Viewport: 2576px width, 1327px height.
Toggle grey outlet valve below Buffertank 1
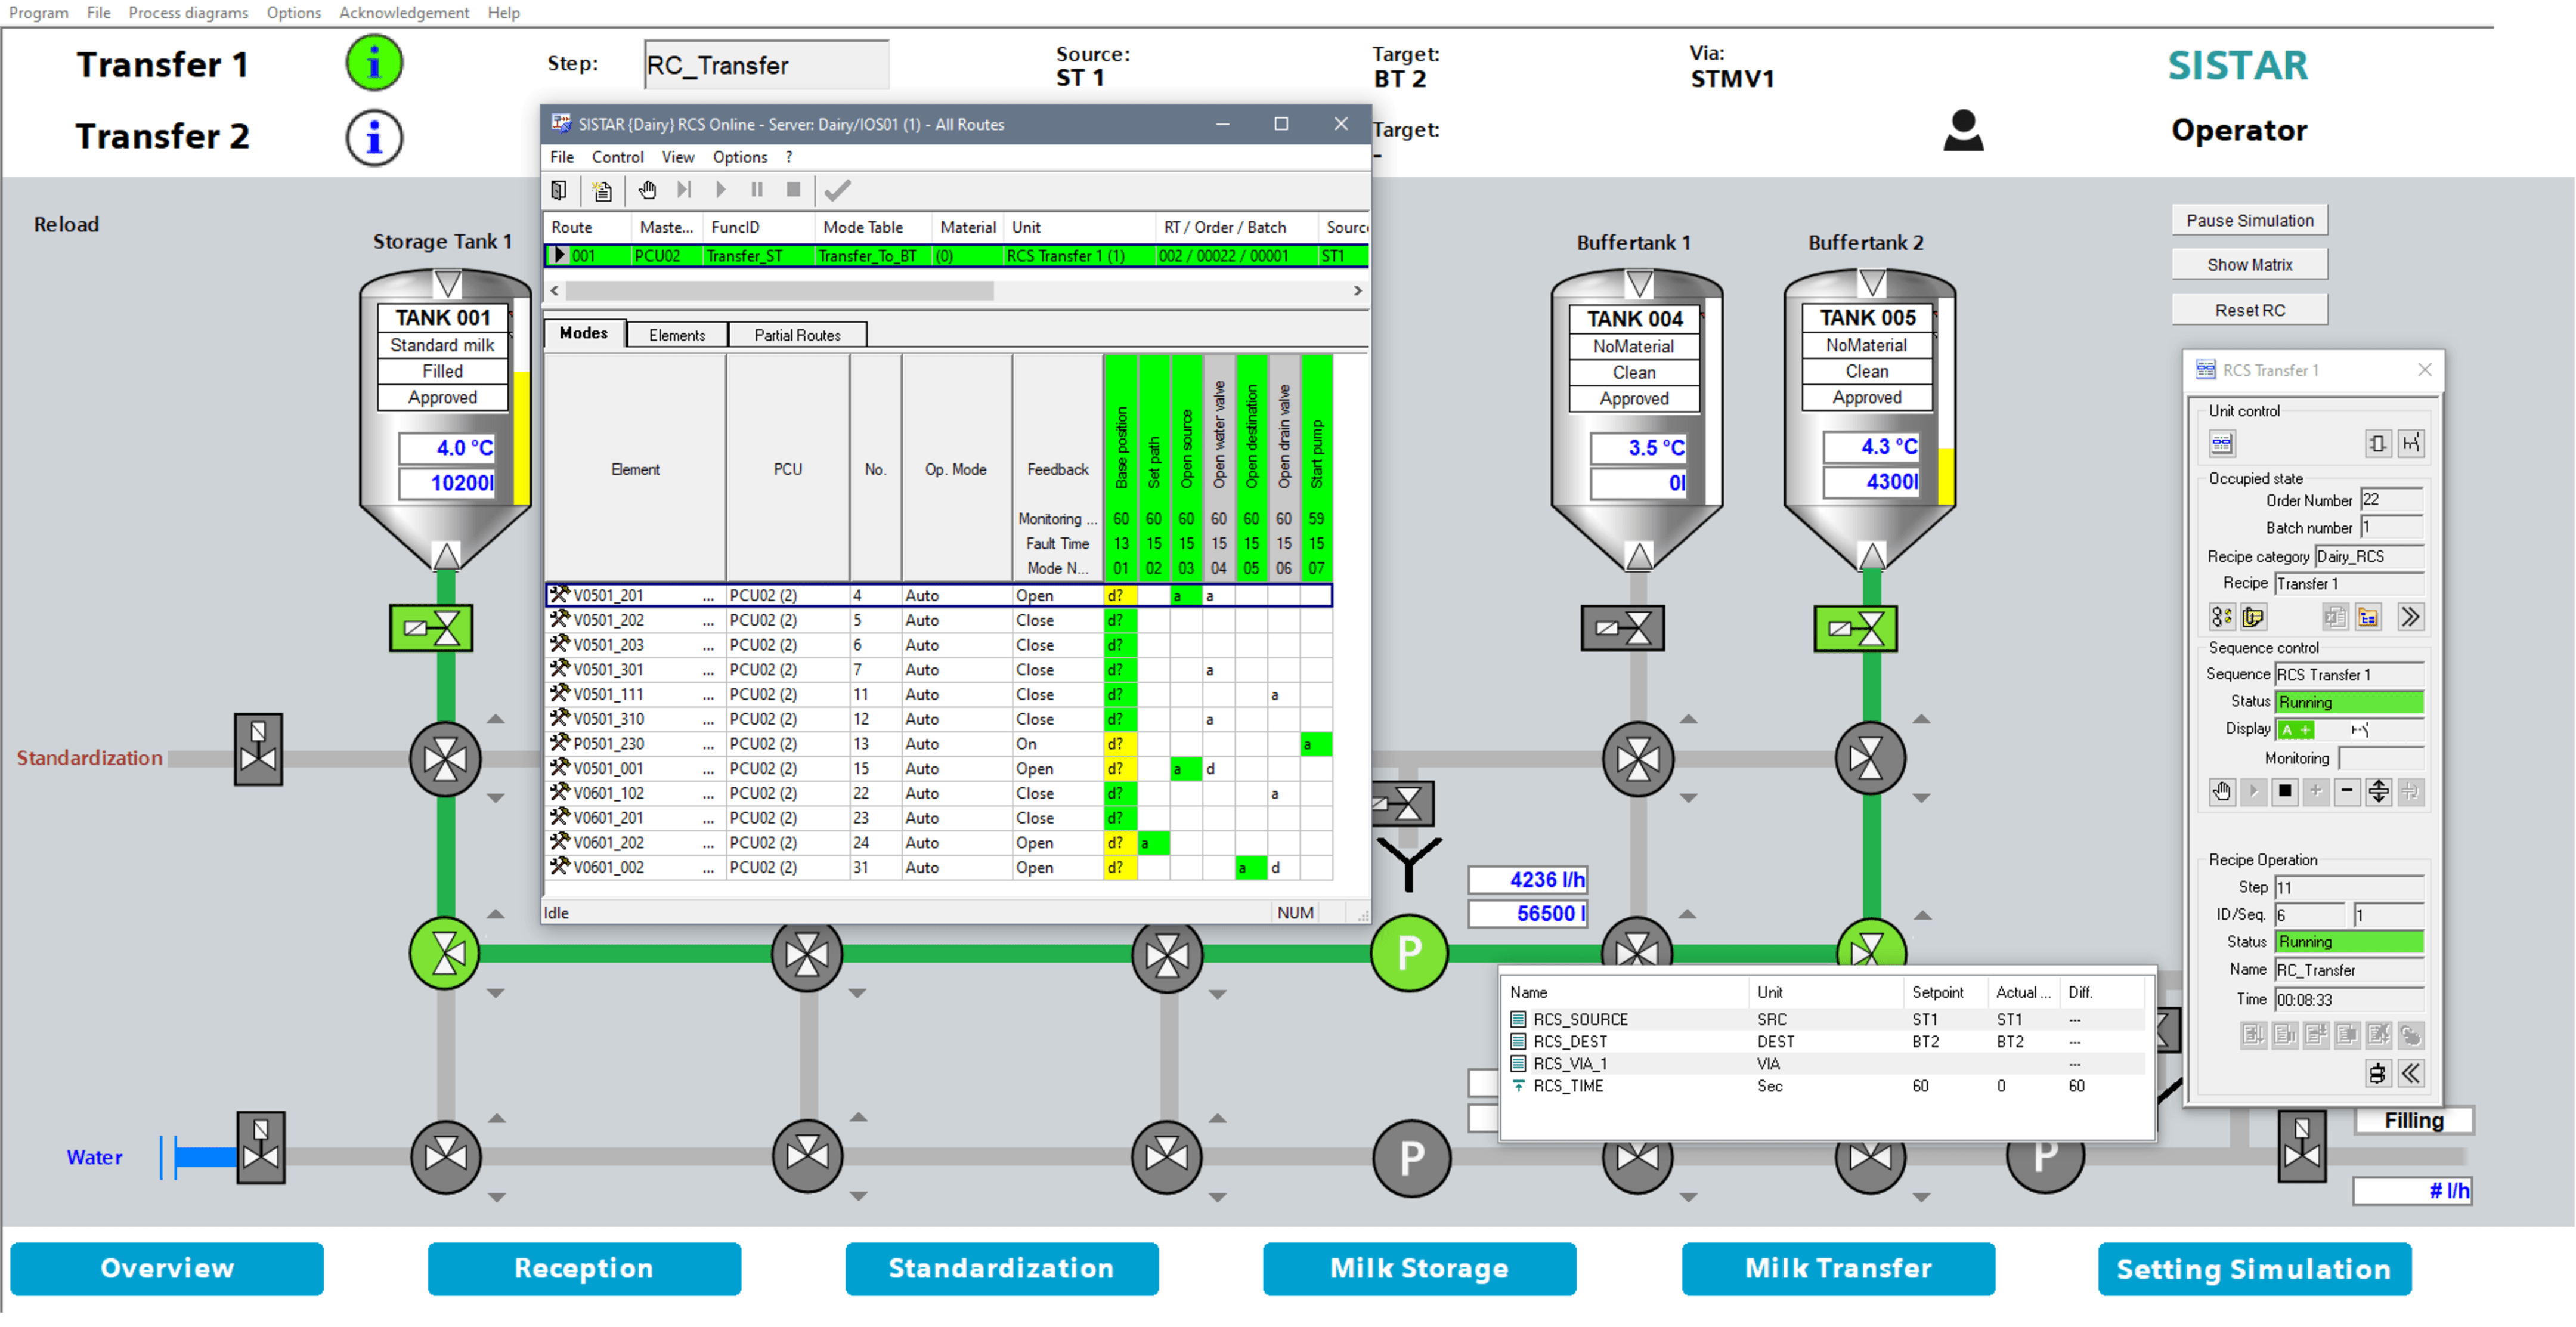coord(1623,629)
